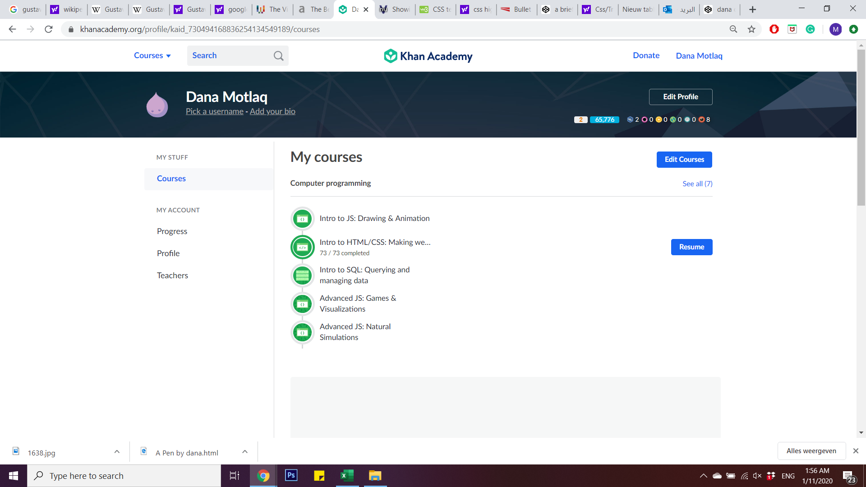Open Intro to HTML/CSS course icon
This screenshot has width=866, height=487.
[303, 247]
